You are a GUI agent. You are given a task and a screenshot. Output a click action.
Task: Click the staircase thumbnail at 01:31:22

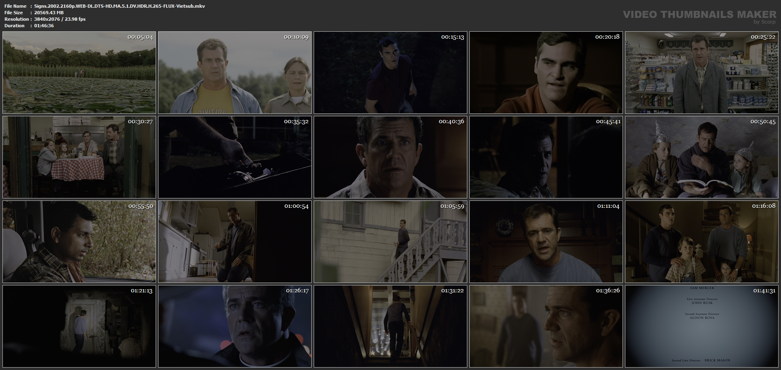(x=390, y=326)
